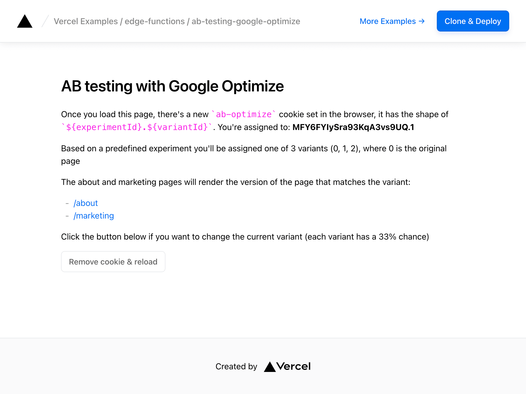Viewport: 526px width, 394px height.
Task: Click the slash divider after header logo
Action: [x=45, y=21]
